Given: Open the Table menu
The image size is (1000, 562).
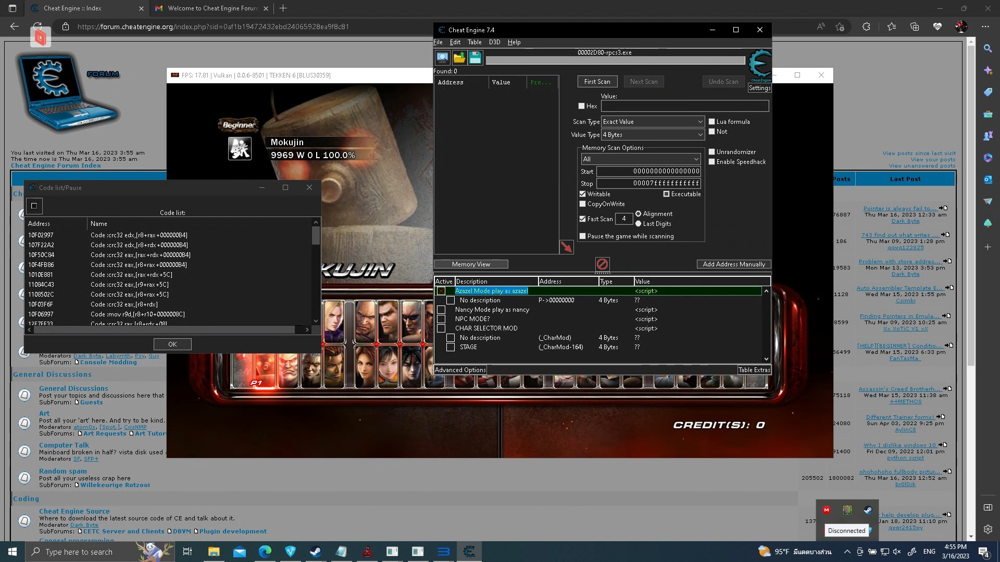Looking at the screenshot, I should point(474,42).
